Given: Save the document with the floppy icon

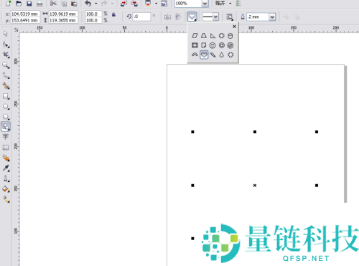Looking at the screenshot, I should [x=29, y=4].
